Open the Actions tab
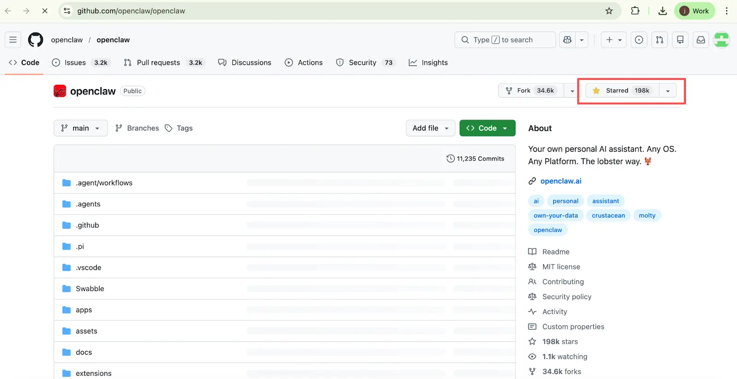This screenshot has width=737, height=379. click(304, 63)
